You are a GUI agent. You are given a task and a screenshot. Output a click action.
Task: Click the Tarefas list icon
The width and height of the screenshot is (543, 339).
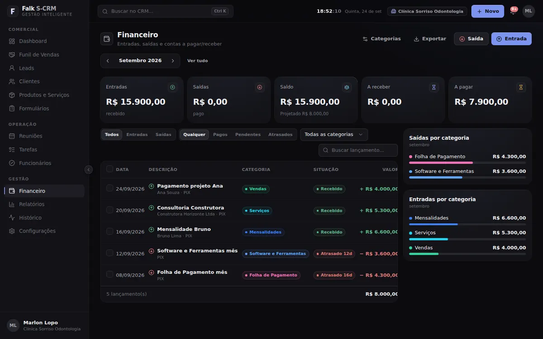pos(12,150)
